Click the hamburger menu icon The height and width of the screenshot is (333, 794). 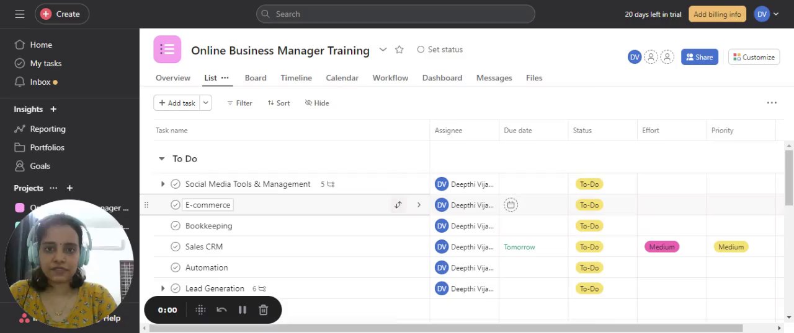[x=19, y=14]
